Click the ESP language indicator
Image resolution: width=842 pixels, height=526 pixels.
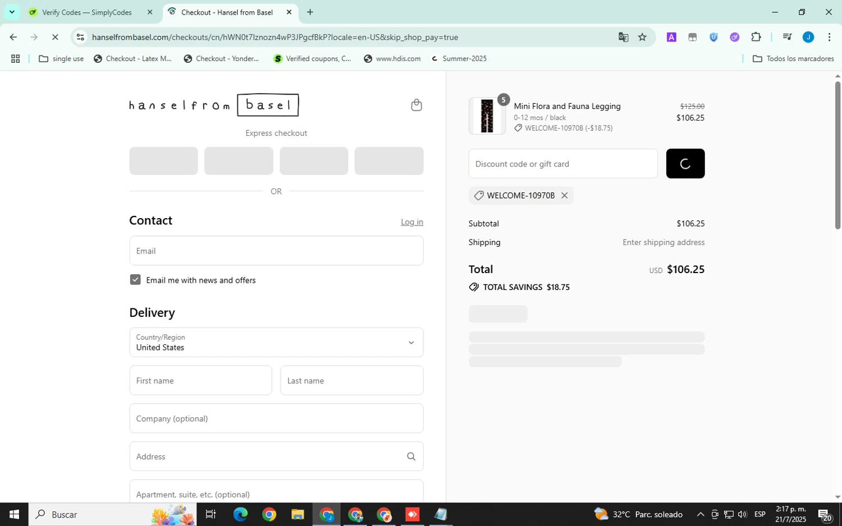[760, 514]
